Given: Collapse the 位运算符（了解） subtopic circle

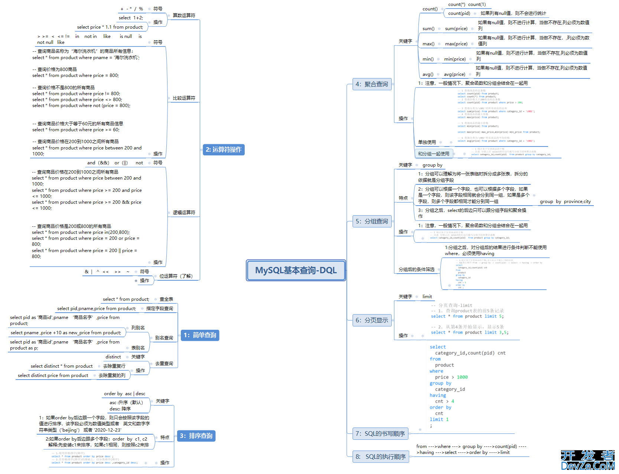Looking at the screenshot, I should pyautogui.click(x=155, y=276).
